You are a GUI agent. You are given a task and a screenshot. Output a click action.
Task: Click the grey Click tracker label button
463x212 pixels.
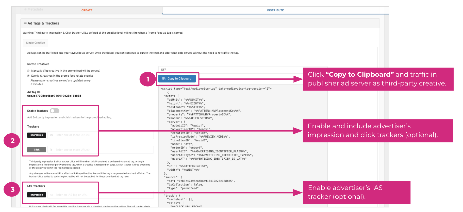(37, 150)
